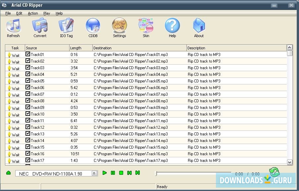Open the ID3 Tag editor
This screenshot has width=299, height=191.
66,25
